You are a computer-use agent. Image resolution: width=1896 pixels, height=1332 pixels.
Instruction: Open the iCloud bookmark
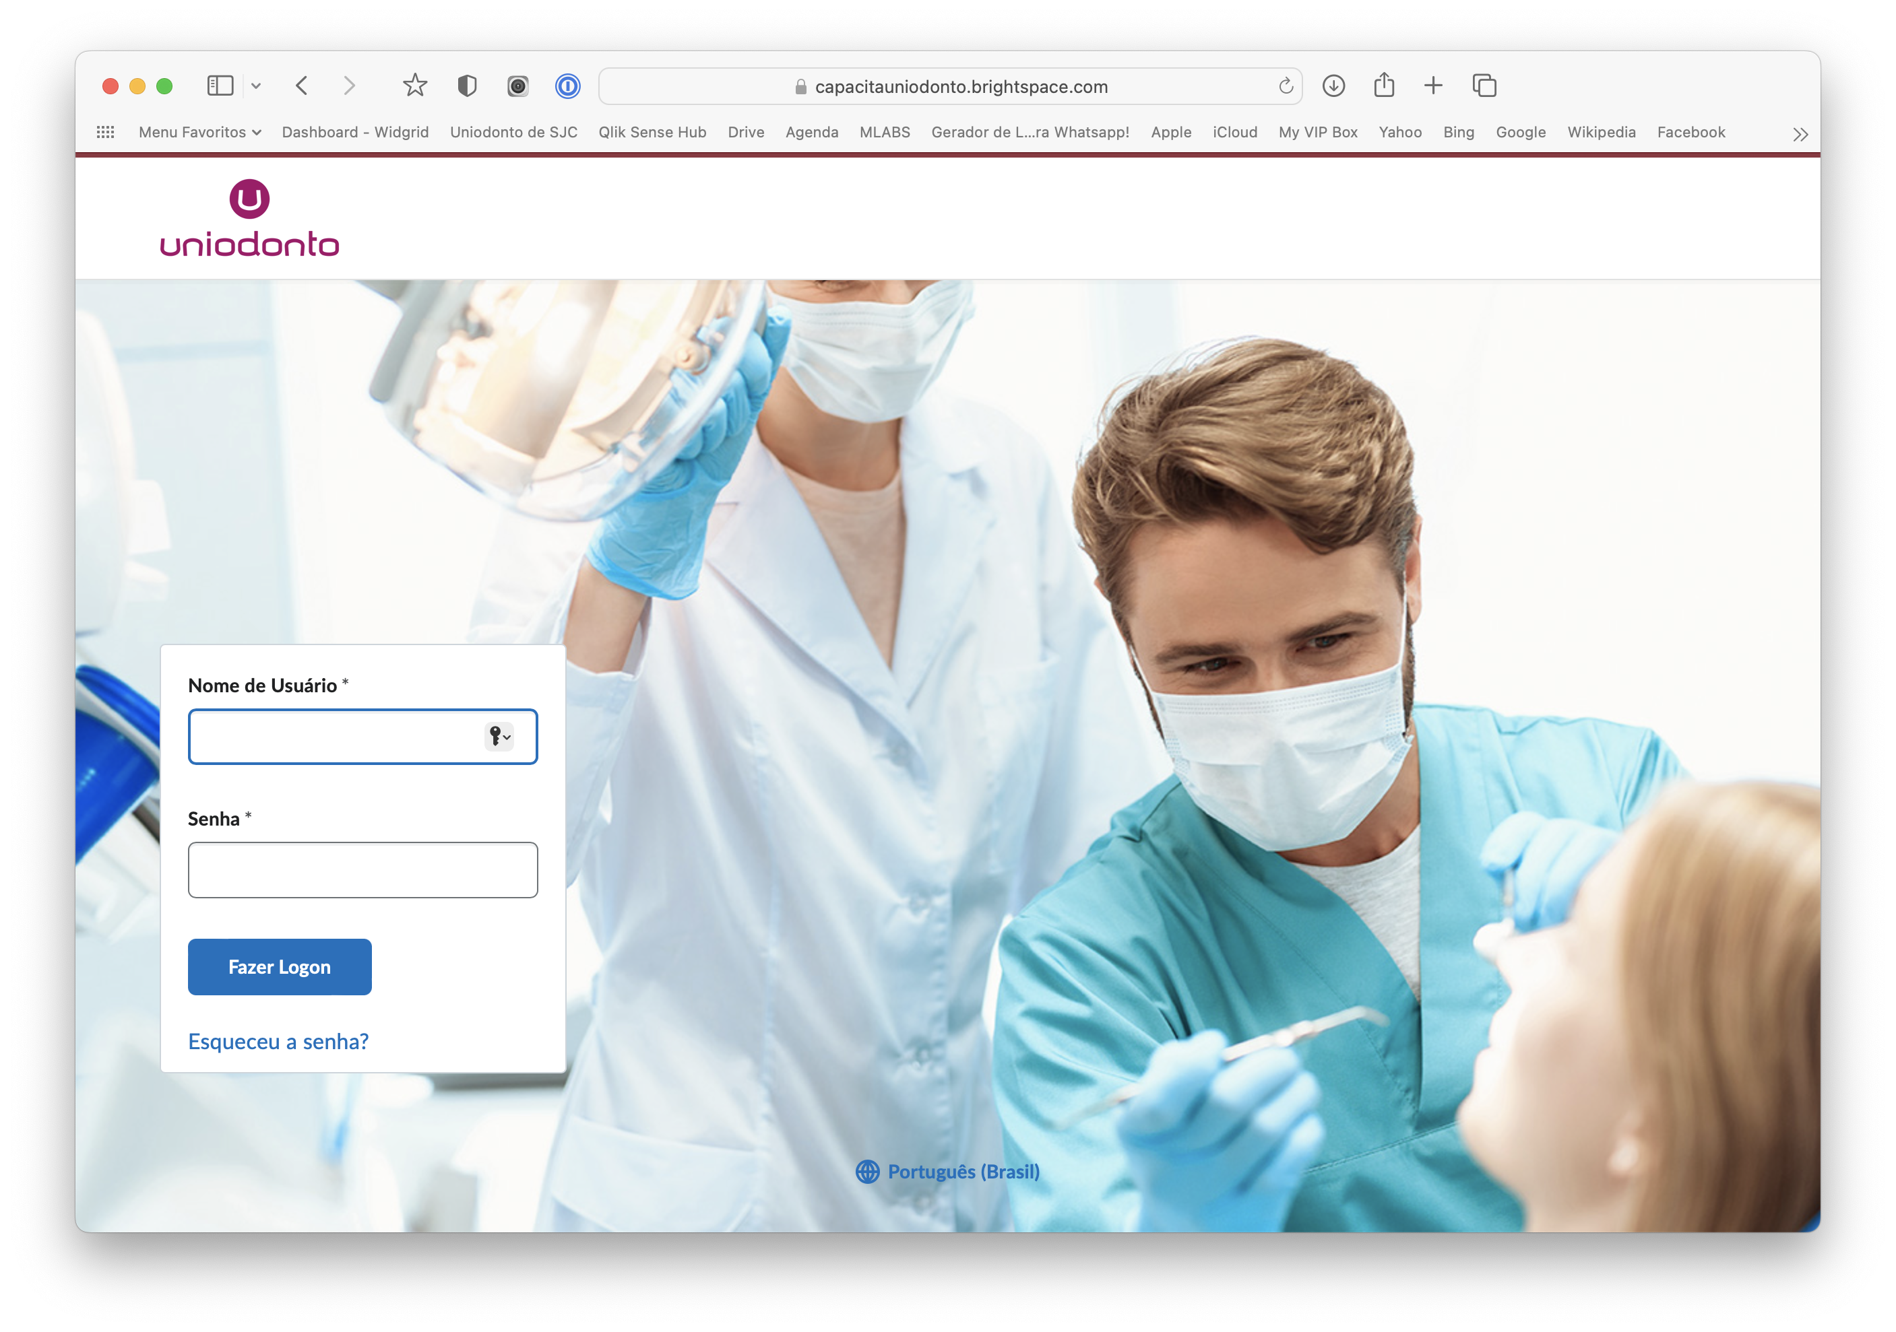1234,132
